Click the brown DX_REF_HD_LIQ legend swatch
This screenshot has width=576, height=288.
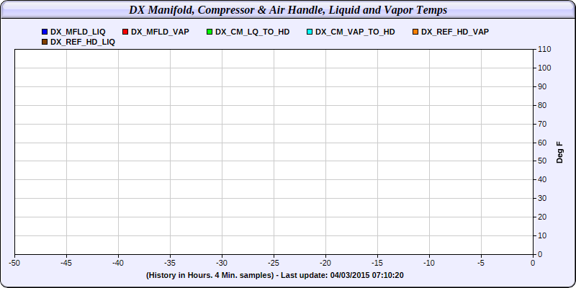45,42
